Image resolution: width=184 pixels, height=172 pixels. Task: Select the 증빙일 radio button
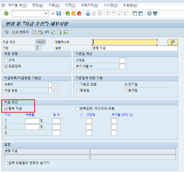coord(78,91)
